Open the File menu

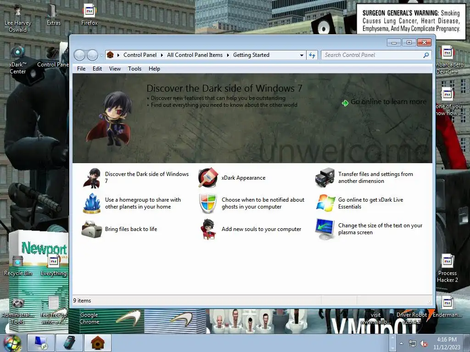pyautogui.click(x=81, y=69)
